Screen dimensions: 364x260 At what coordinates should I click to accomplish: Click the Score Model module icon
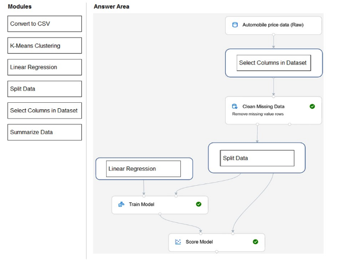pos(178,242)
